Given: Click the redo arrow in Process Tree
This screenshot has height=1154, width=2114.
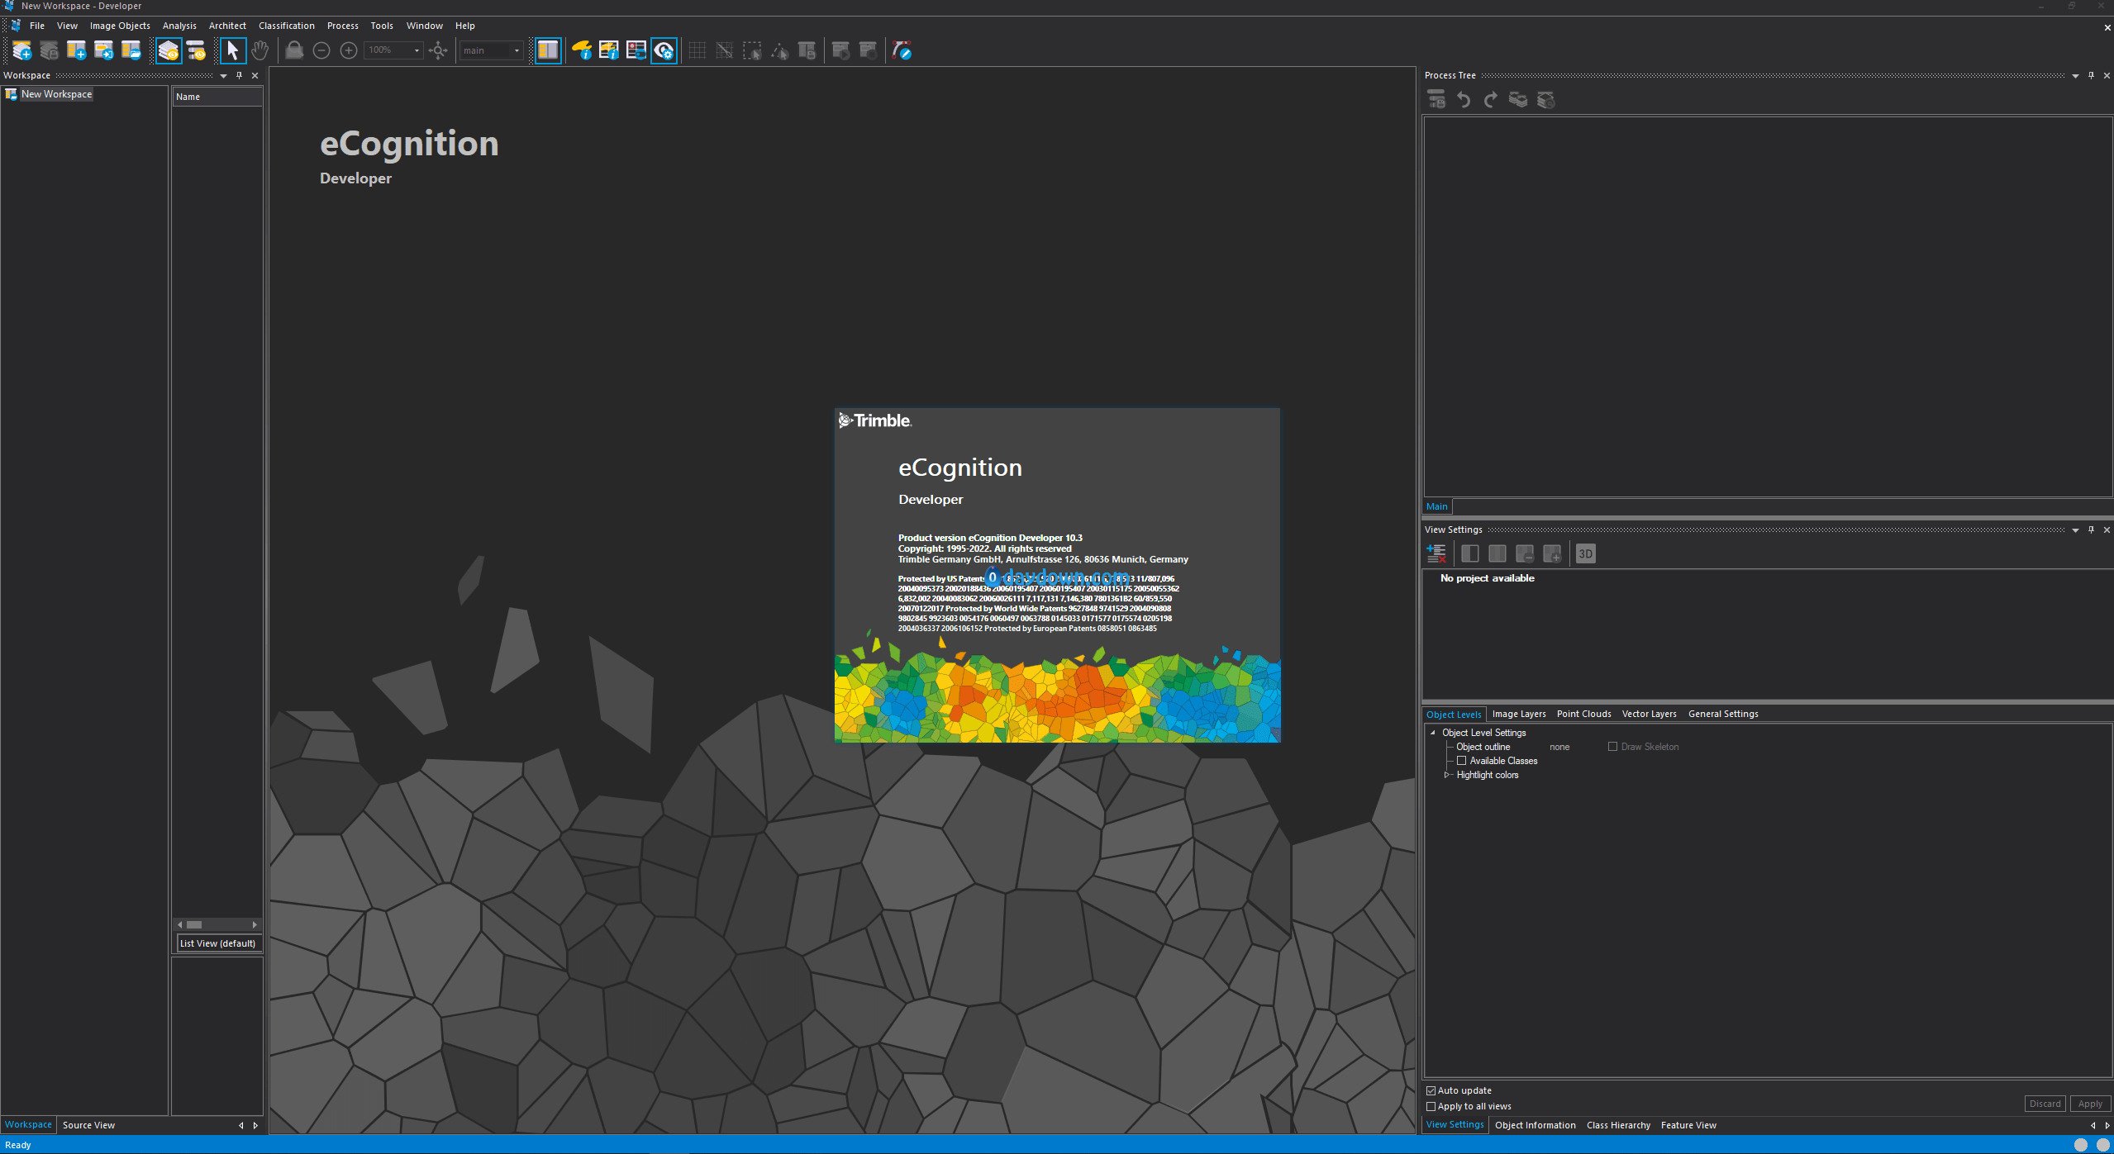Looking at the screenshot, I should tap(1491, 100).
